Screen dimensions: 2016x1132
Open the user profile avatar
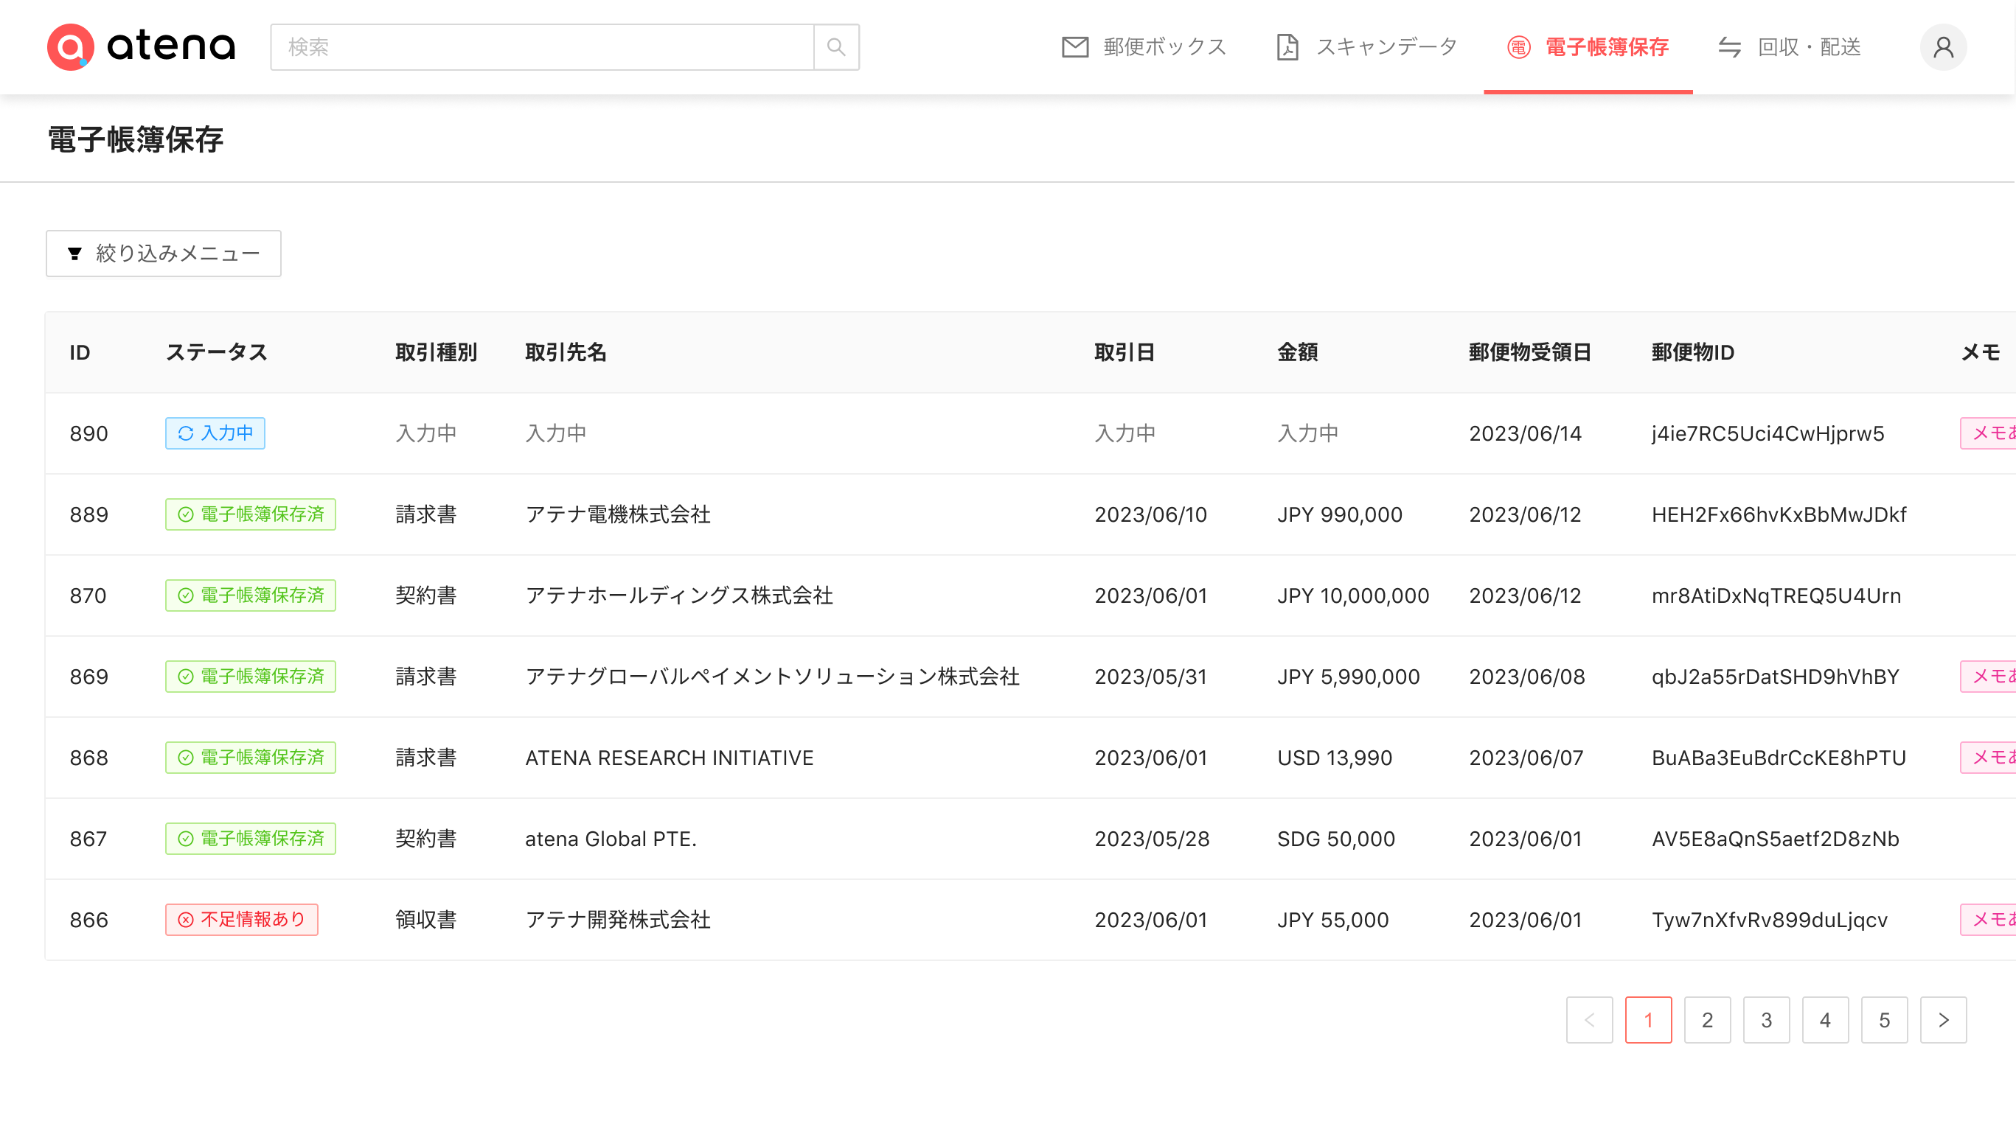coord(1942,47)
